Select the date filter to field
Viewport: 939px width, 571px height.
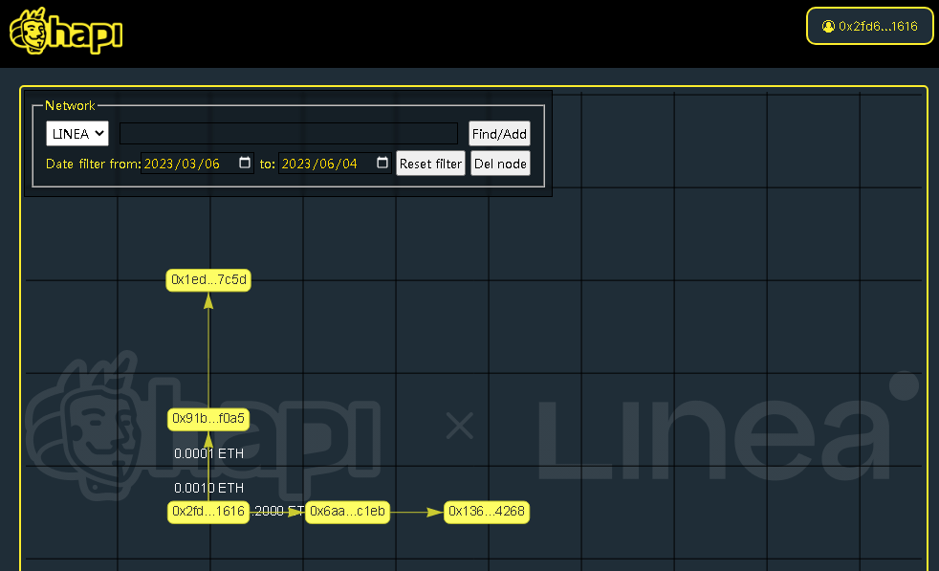[x=335, y=164]
